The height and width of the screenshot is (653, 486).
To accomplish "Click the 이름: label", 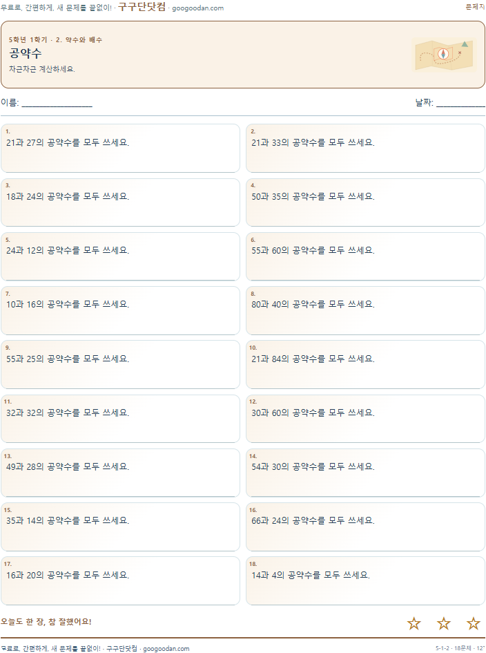I will click(x=10, y=102).
